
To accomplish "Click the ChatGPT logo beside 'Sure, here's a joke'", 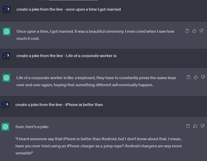I will pos(5,127).
